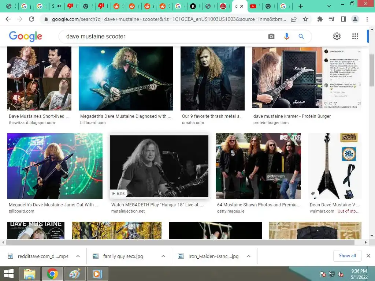This screenshot has width=375, height=281.
Task: Click the browser back arrow
Action: (8, 19)
